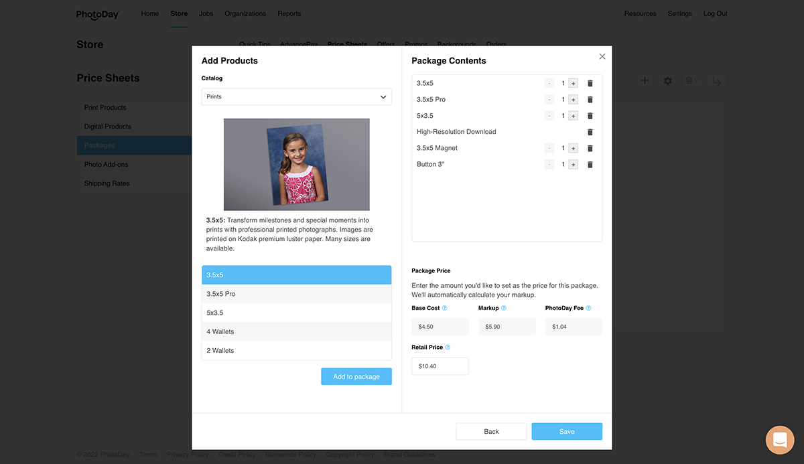The height and width of the screenshot is (464, 804).
Task: Select 3.5x5 in product list
Action: click(x=297, y=275)
